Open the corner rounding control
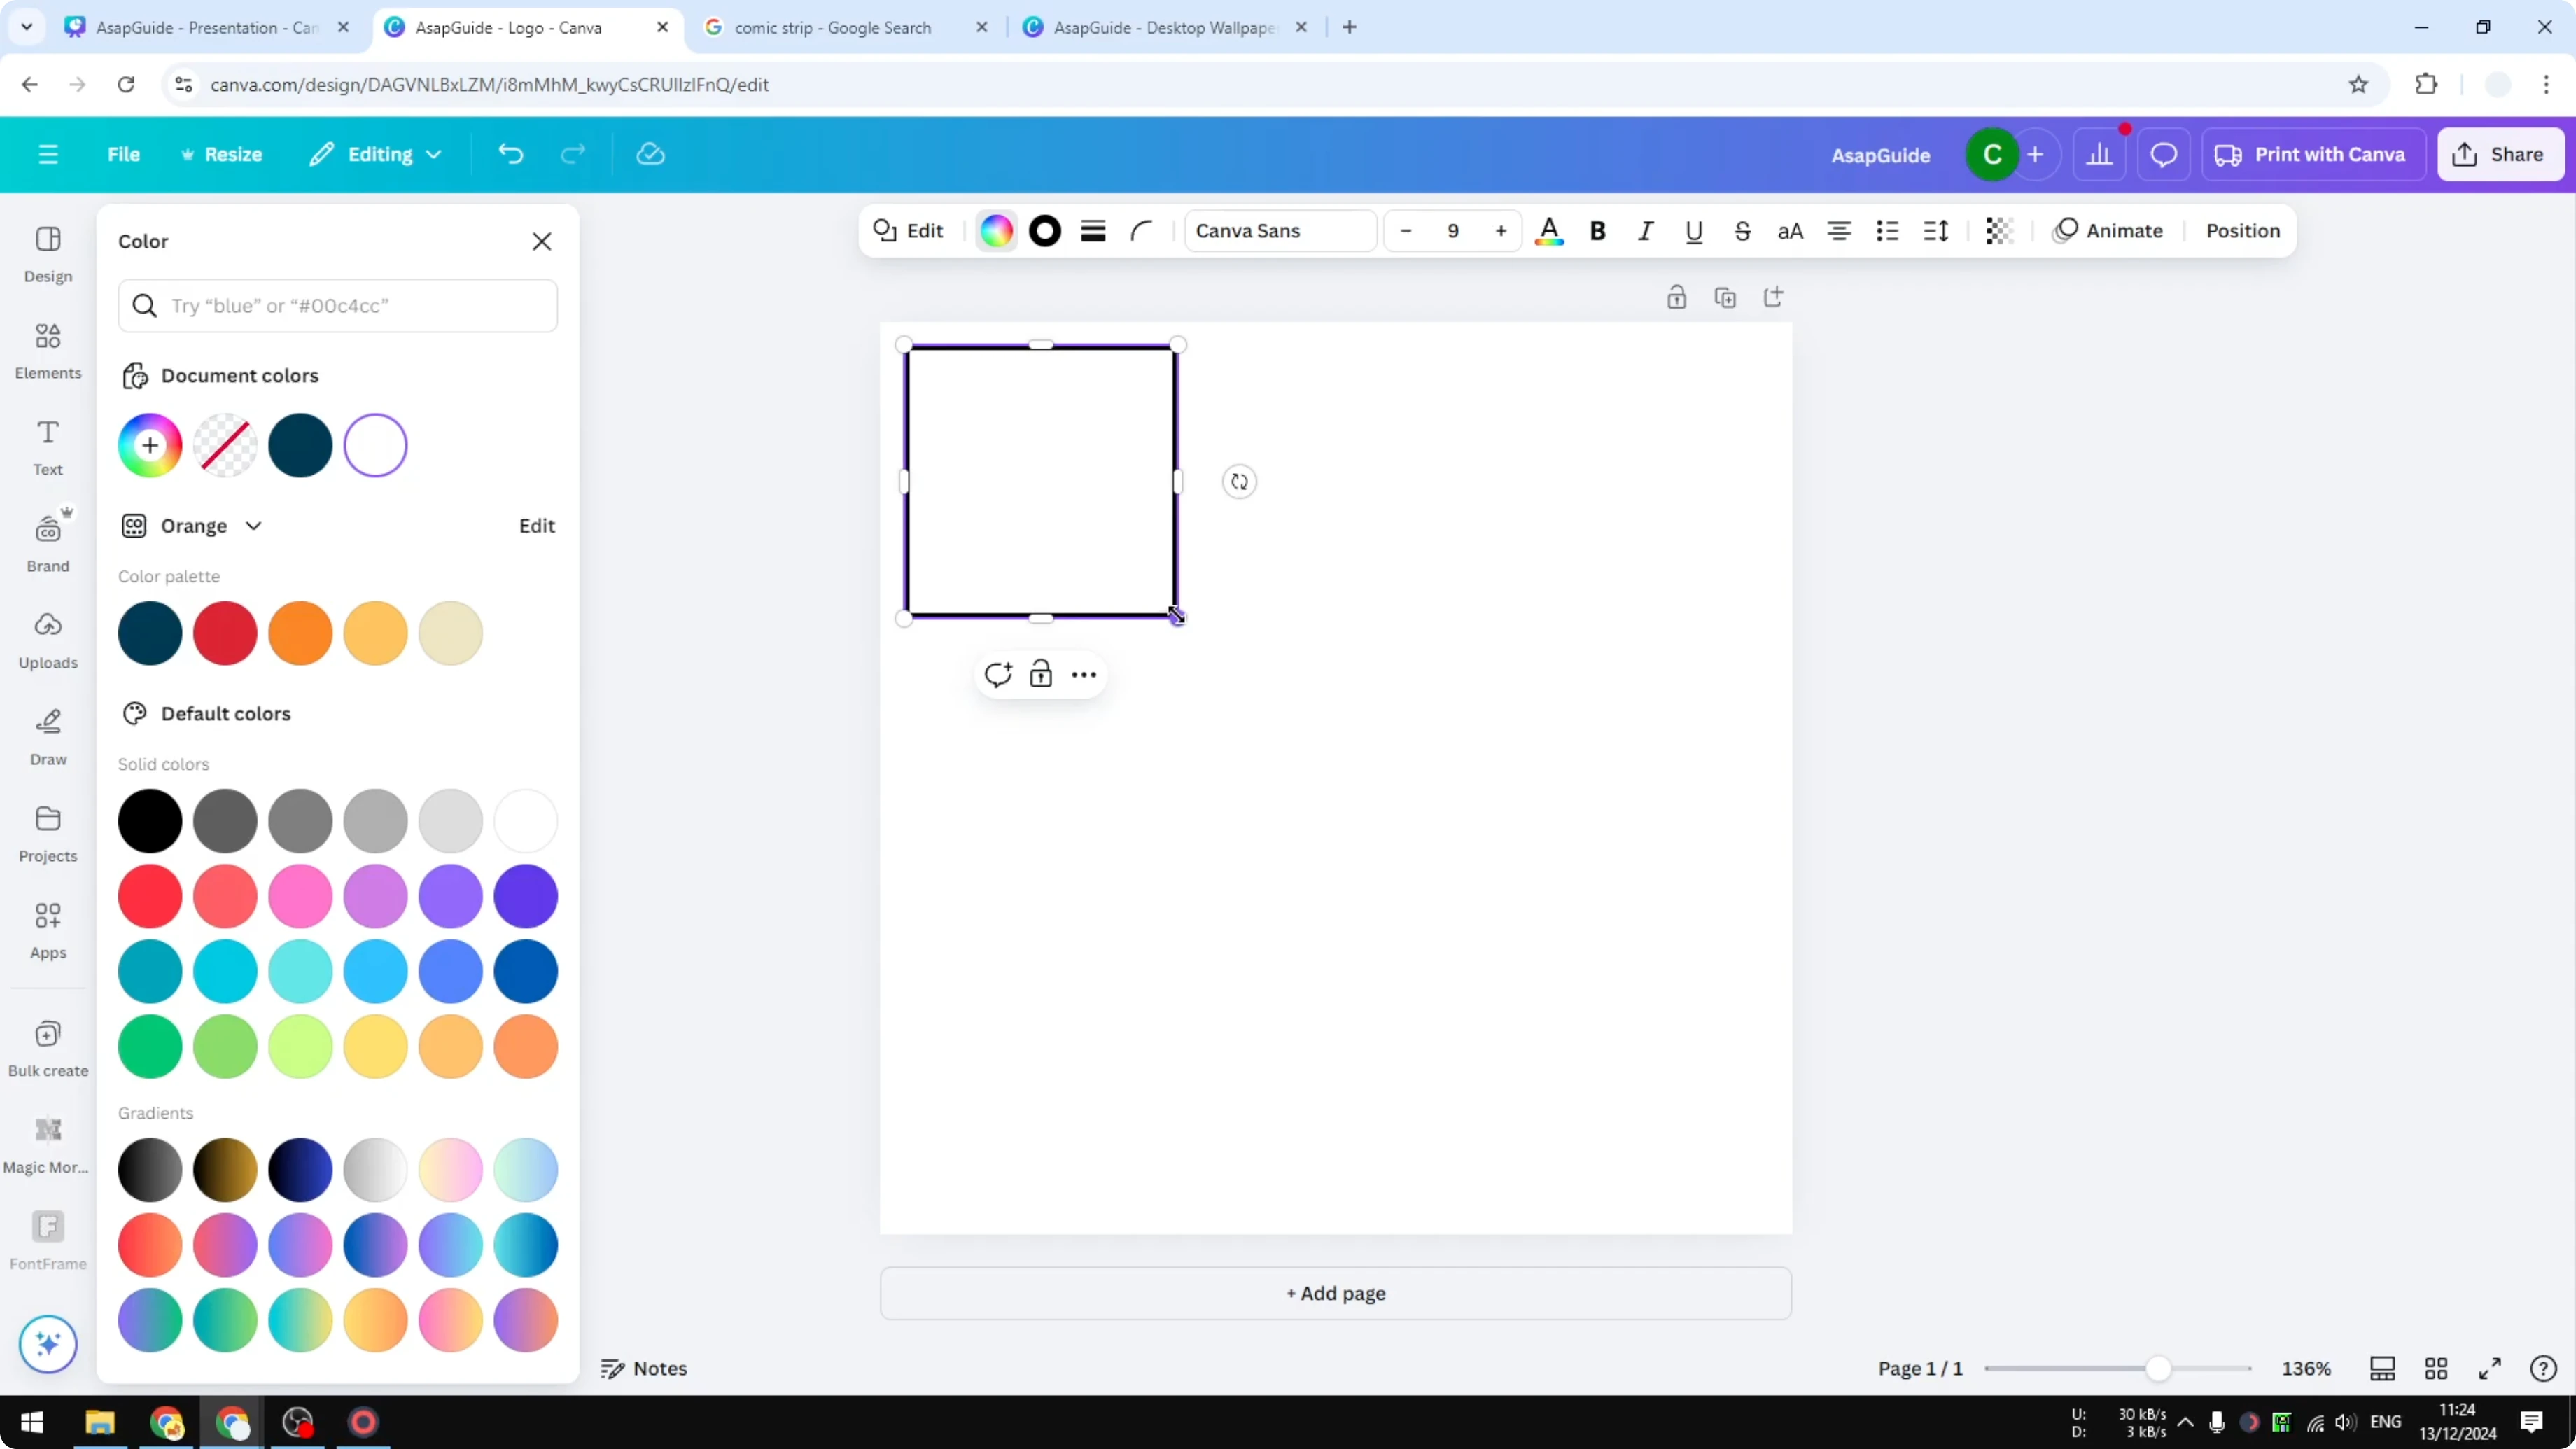Image resolution: width=2576 pixels, height=1449 pixels. click(x=1141, y=231)
